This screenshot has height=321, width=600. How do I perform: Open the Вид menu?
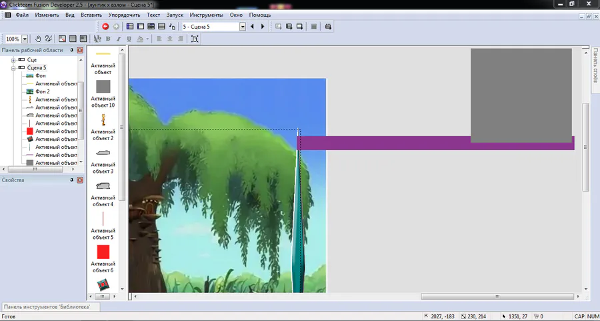click(69, 15)
